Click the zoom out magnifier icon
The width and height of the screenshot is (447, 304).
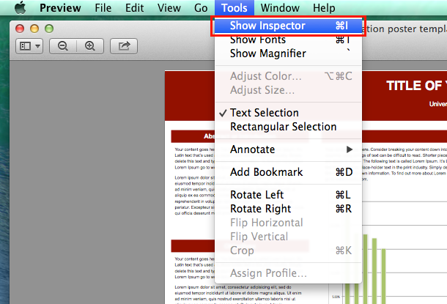(63, 46)
